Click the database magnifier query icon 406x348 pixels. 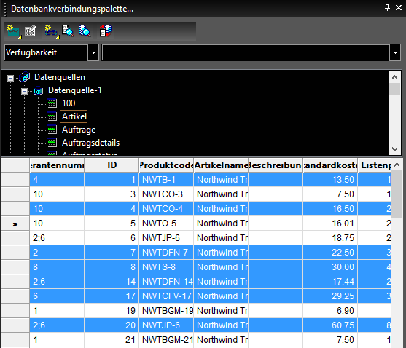[x=85, y=31]
